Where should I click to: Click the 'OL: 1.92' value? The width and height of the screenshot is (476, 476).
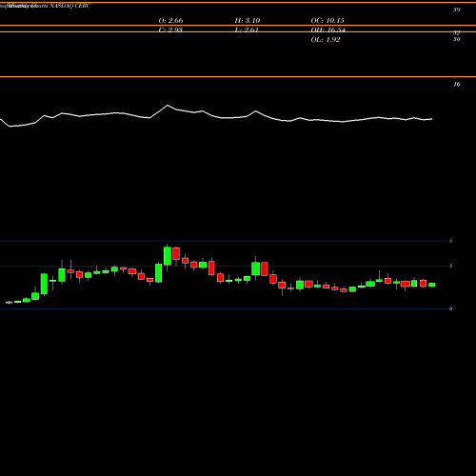coord(326,40)
